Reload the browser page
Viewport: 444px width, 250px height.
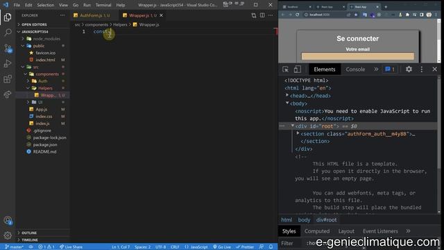298,15
